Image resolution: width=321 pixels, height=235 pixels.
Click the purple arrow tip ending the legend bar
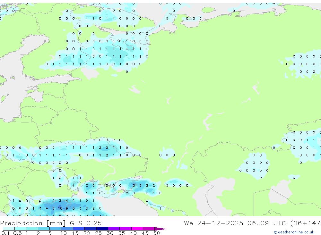pos(160,229)
